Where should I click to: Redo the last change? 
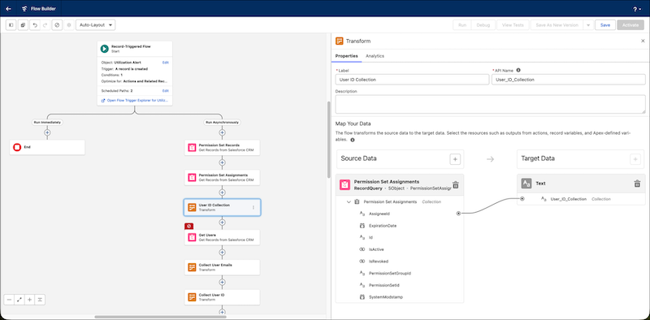coord(45,25)
